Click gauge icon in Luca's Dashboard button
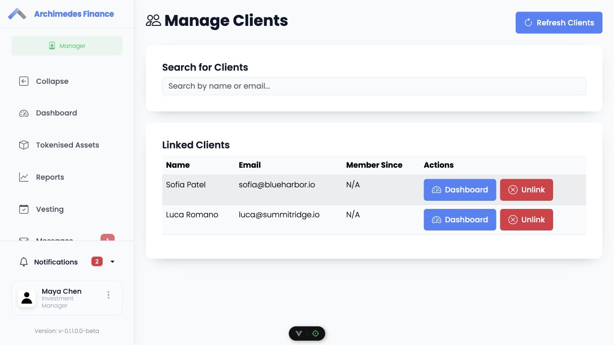 (437, 219)
